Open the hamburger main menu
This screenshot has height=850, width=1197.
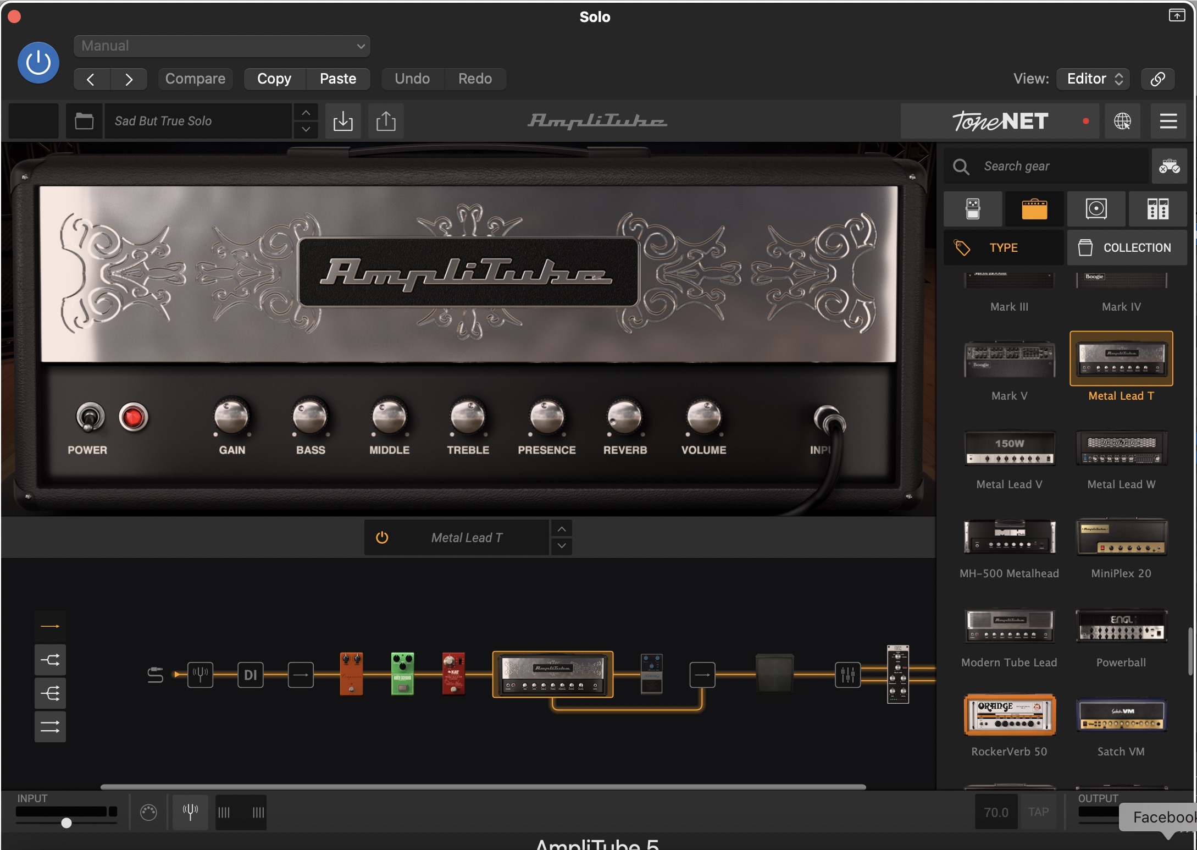1168,121
